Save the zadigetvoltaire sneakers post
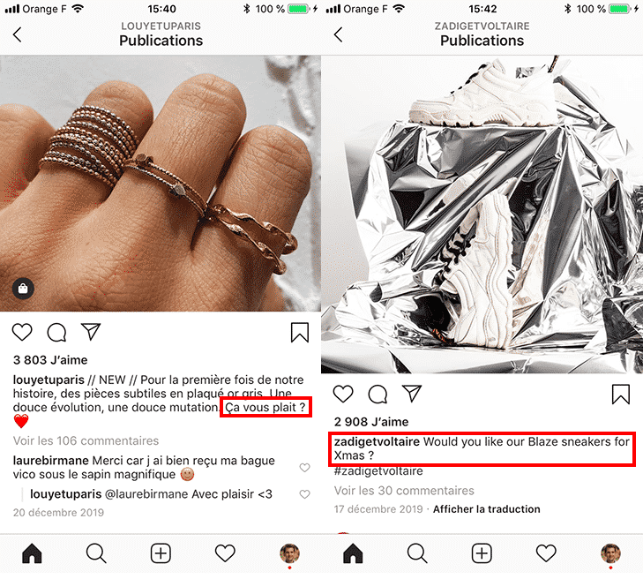 621,395
